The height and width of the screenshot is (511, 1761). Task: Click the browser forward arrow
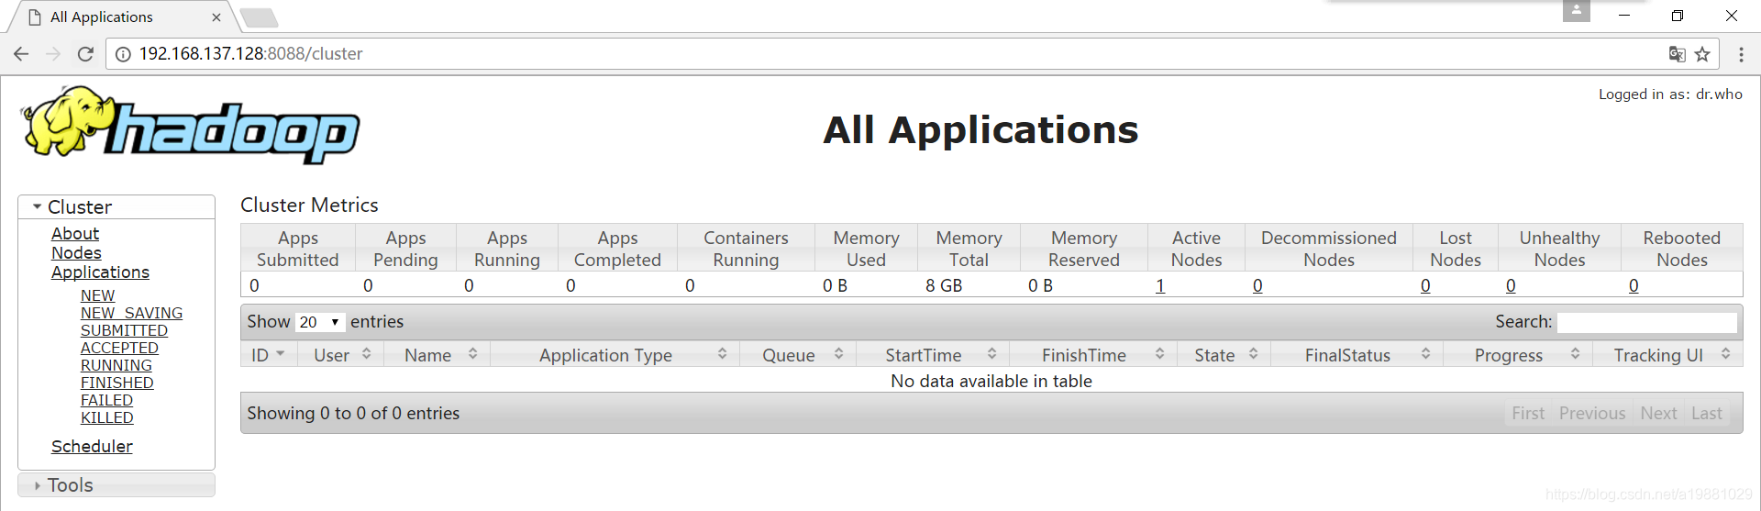click(x=53, y=54)
